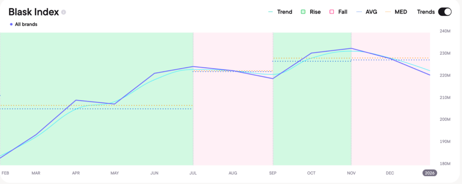Click the JUL label on the timeline
This screenshot has height=184, width=462.
click(193, 173)
